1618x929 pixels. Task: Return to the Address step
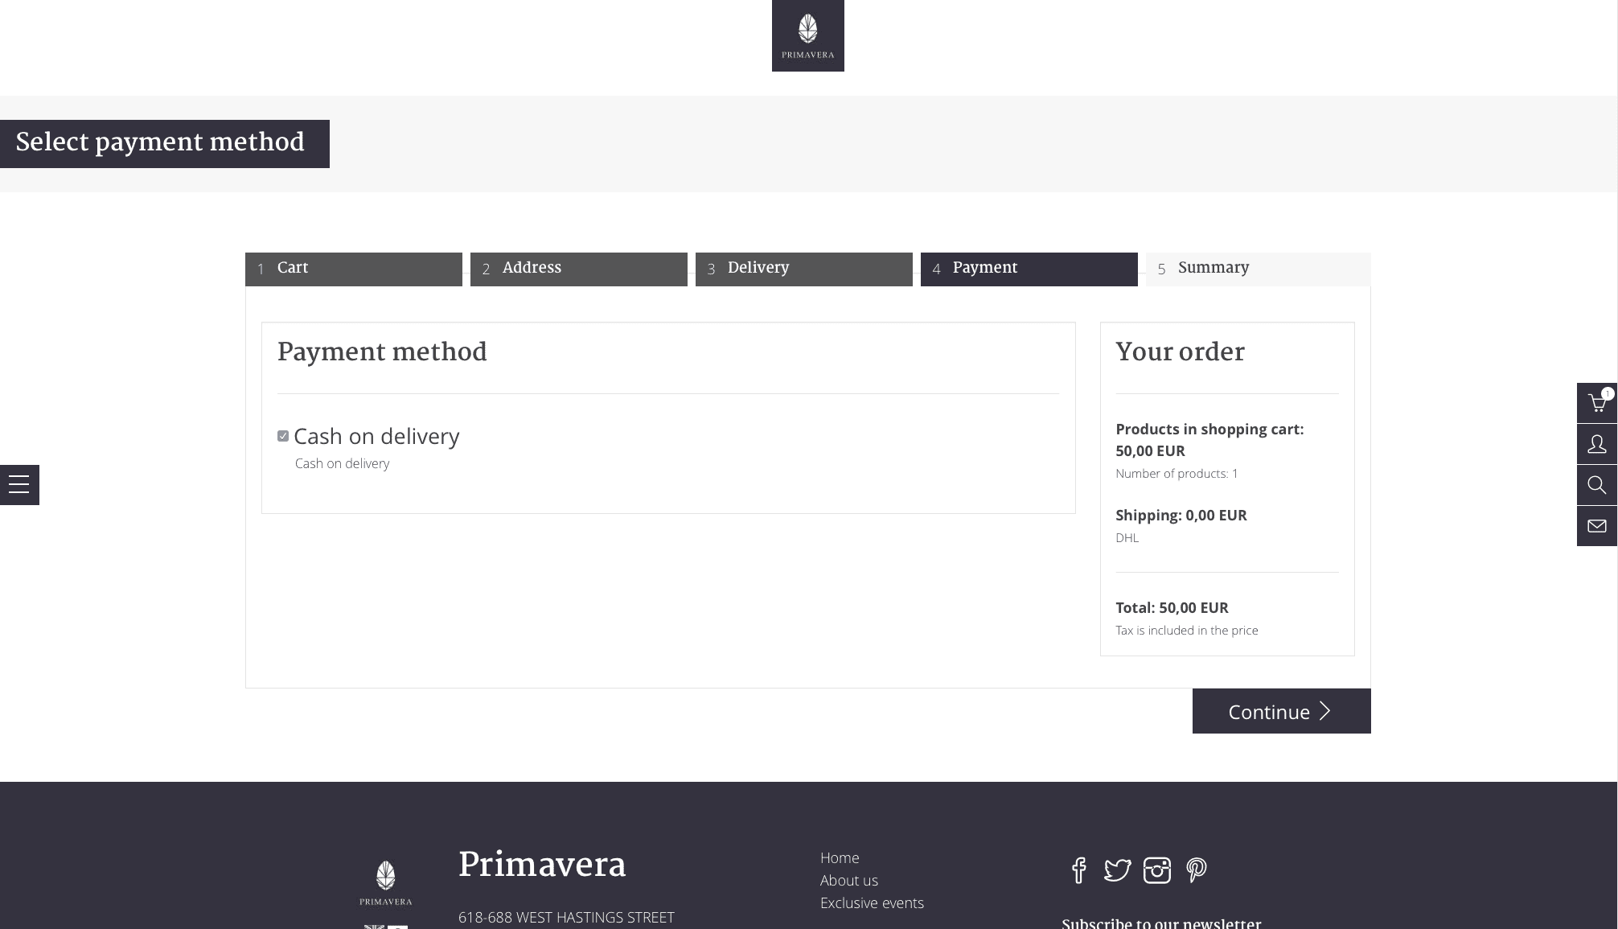pos(579,269)
